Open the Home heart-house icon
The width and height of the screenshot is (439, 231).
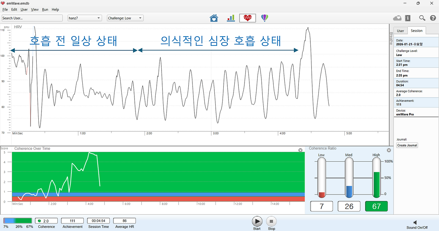214,18
